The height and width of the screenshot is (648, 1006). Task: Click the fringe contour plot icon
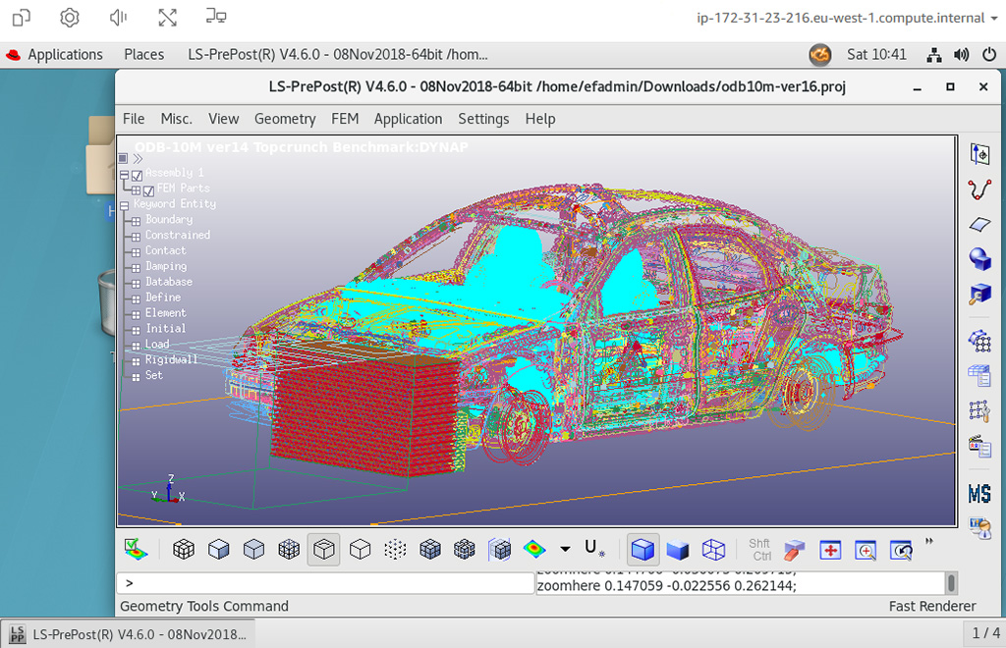pyautogui.click(x=534, y=549)
